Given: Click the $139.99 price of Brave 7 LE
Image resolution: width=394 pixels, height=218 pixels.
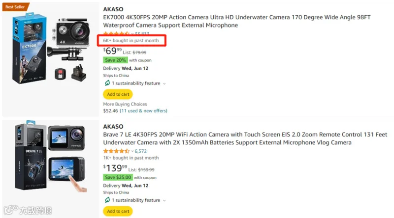Looking at the screenshot, I should click(x=115, y=168).
